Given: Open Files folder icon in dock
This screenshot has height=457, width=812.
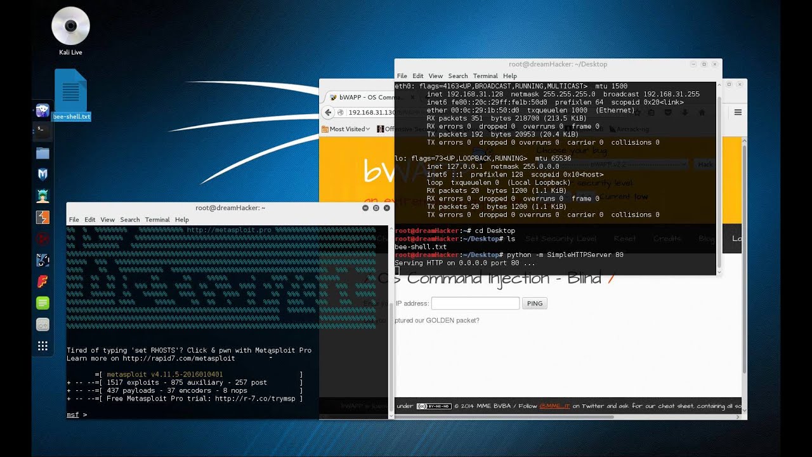Looking at the screenshot, I should click(43, 152).
